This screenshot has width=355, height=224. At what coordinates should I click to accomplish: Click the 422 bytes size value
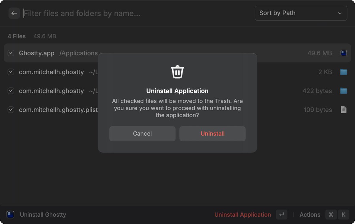[317, 91]
